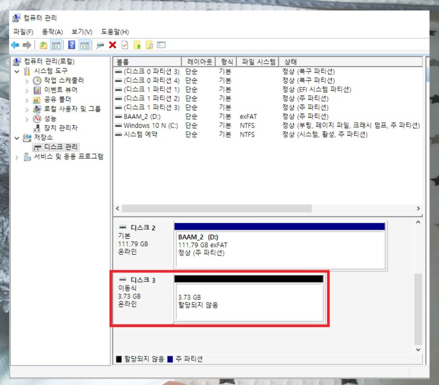Open Help with the question mark icon

coord(72,45)
